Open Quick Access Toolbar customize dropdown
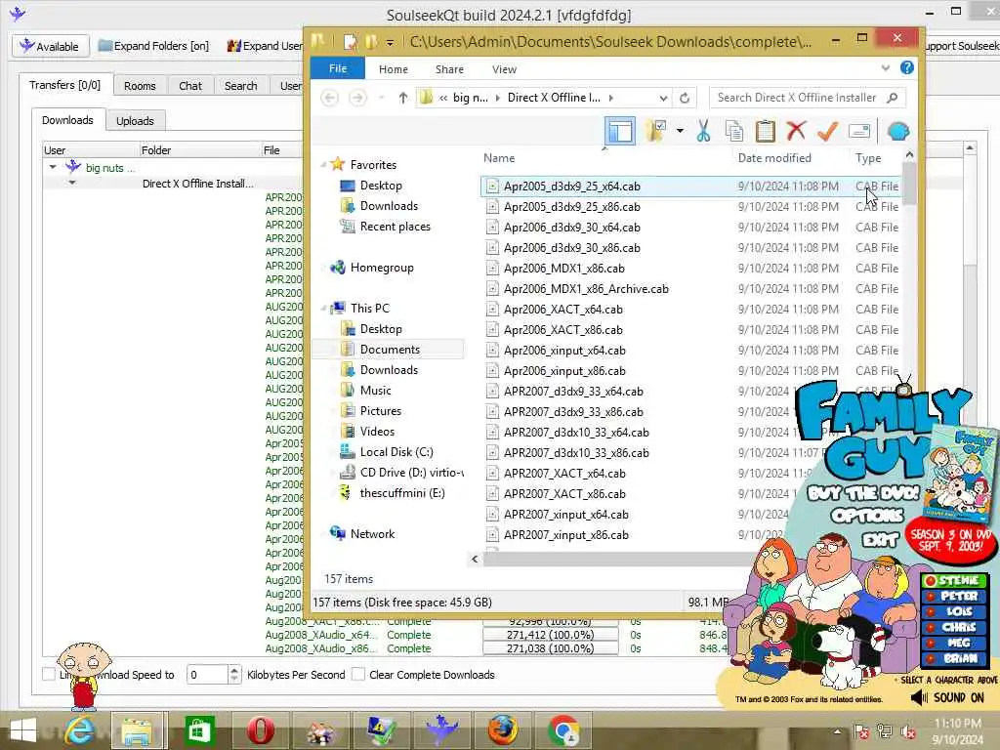 pyautogui.click(x=390, y=43)
